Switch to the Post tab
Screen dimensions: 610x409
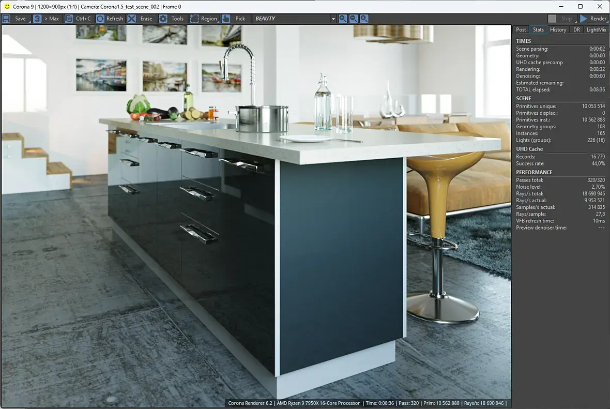click(521, 29)
